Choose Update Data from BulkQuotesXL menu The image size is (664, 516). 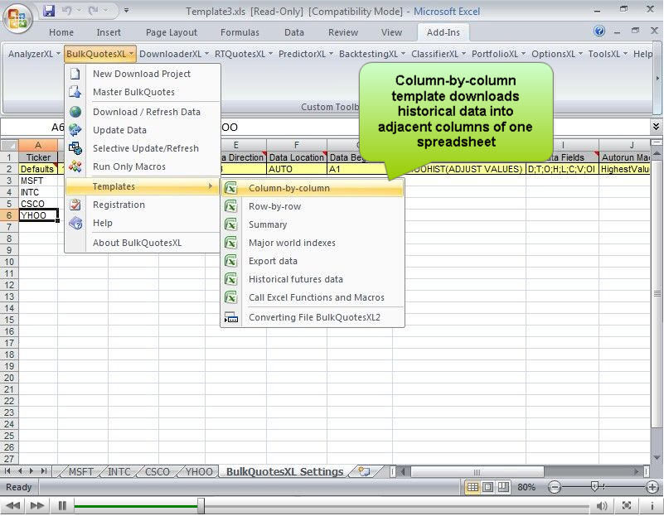coord(143,130)
